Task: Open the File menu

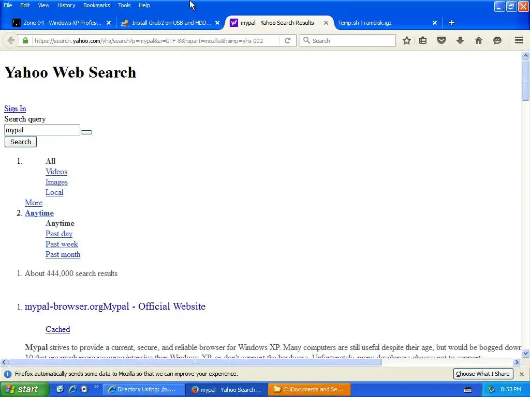Action: click(x=8, y=5)
